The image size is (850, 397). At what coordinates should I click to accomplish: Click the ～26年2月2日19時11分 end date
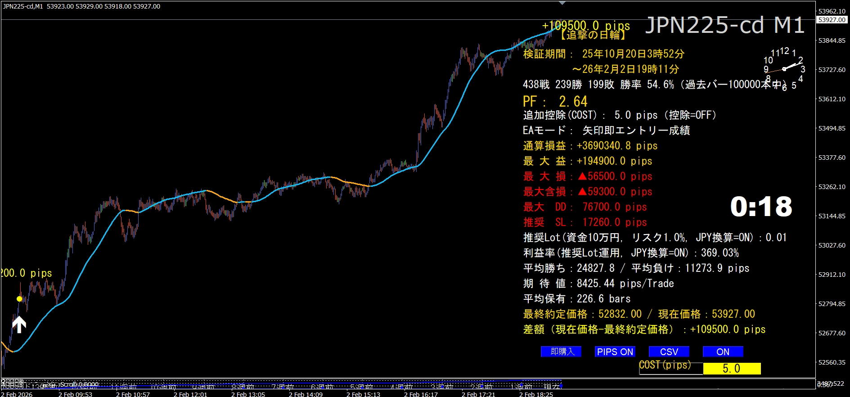(625, 69)
